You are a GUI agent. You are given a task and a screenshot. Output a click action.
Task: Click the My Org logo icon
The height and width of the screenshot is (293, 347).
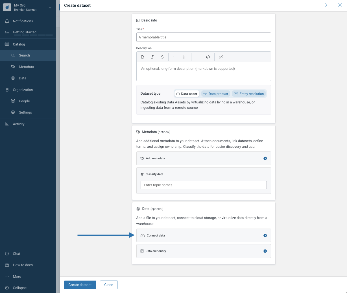point(7,7)
